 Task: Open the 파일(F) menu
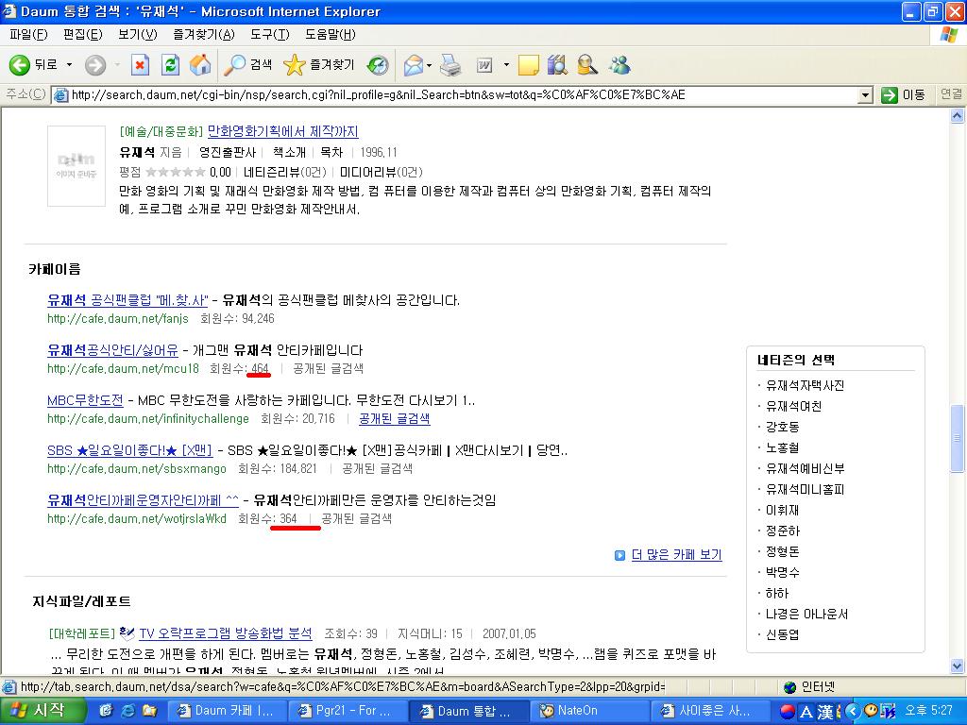(x=28, y=35)
